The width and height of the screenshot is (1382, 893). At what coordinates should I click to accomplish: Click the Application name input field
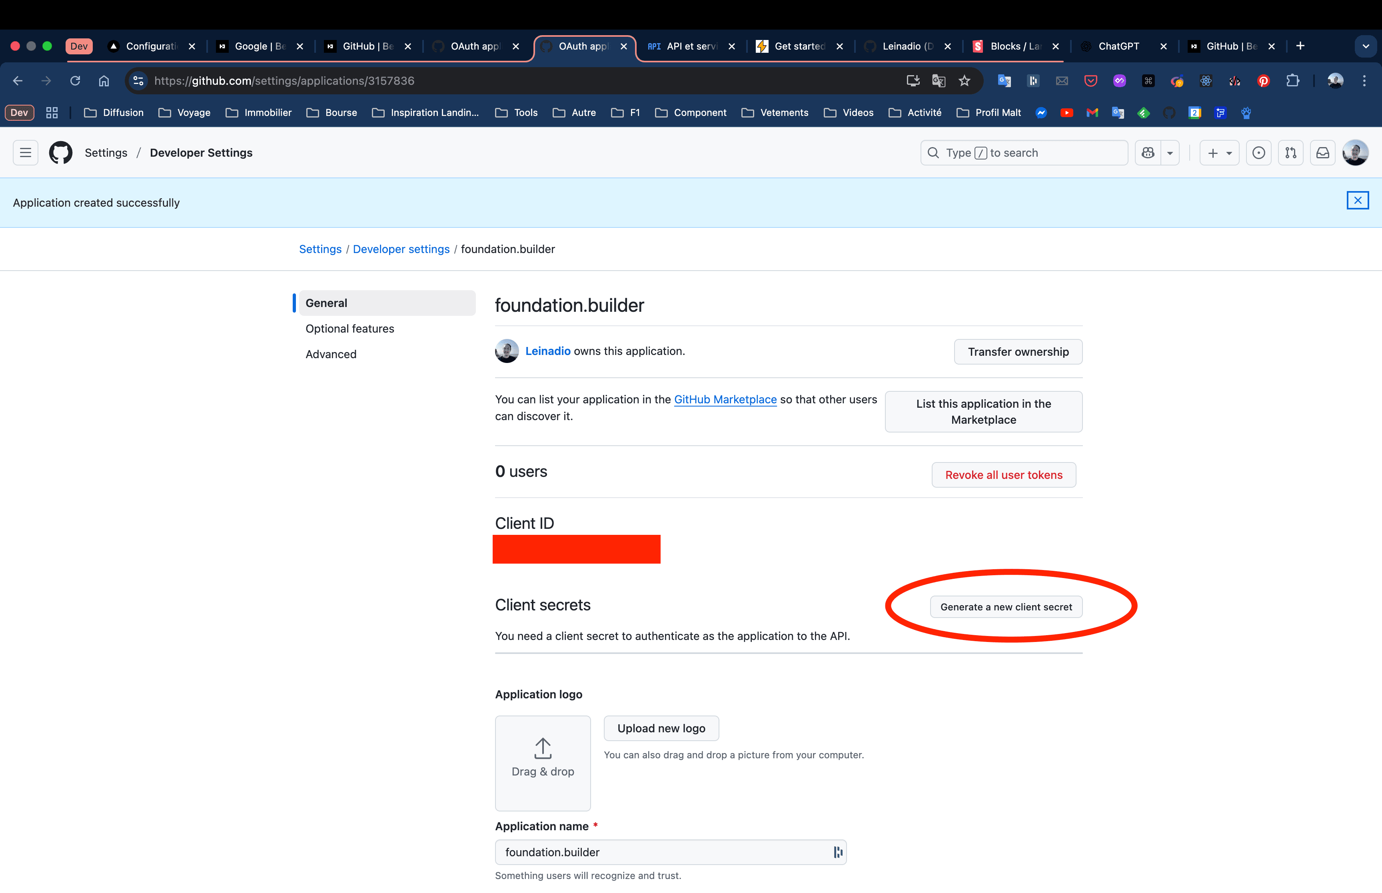tap(661, 852)
